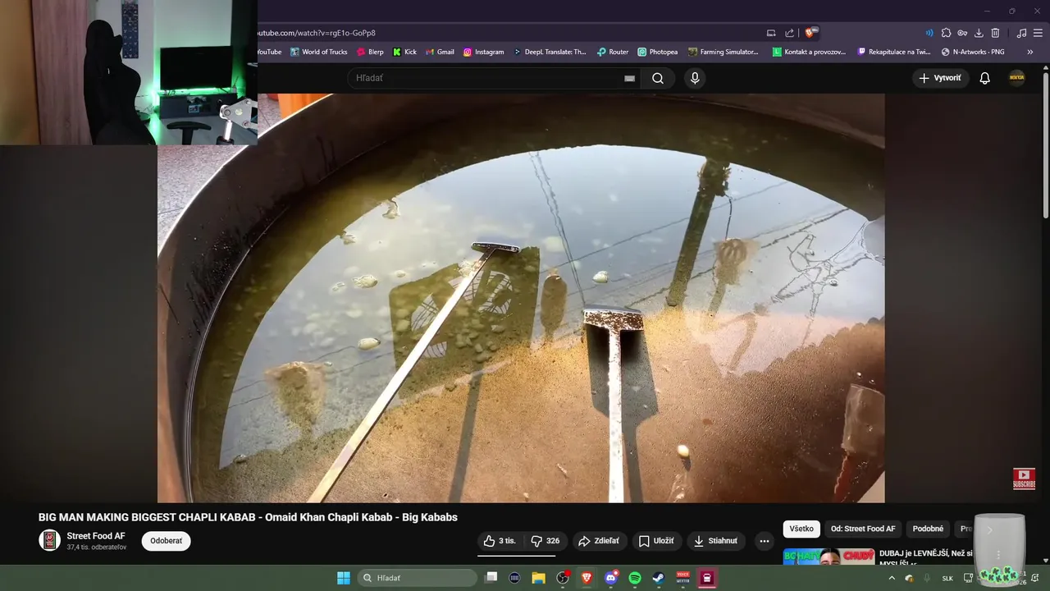Click the install/cast screen icon in address bar
The height and width of the screenshot is (591, 1050).
[771, 33]
